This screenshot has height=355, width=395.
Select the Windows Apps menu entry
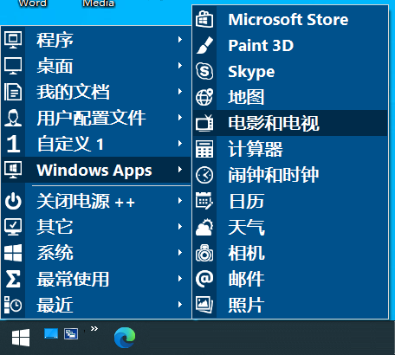click(96, 170)
